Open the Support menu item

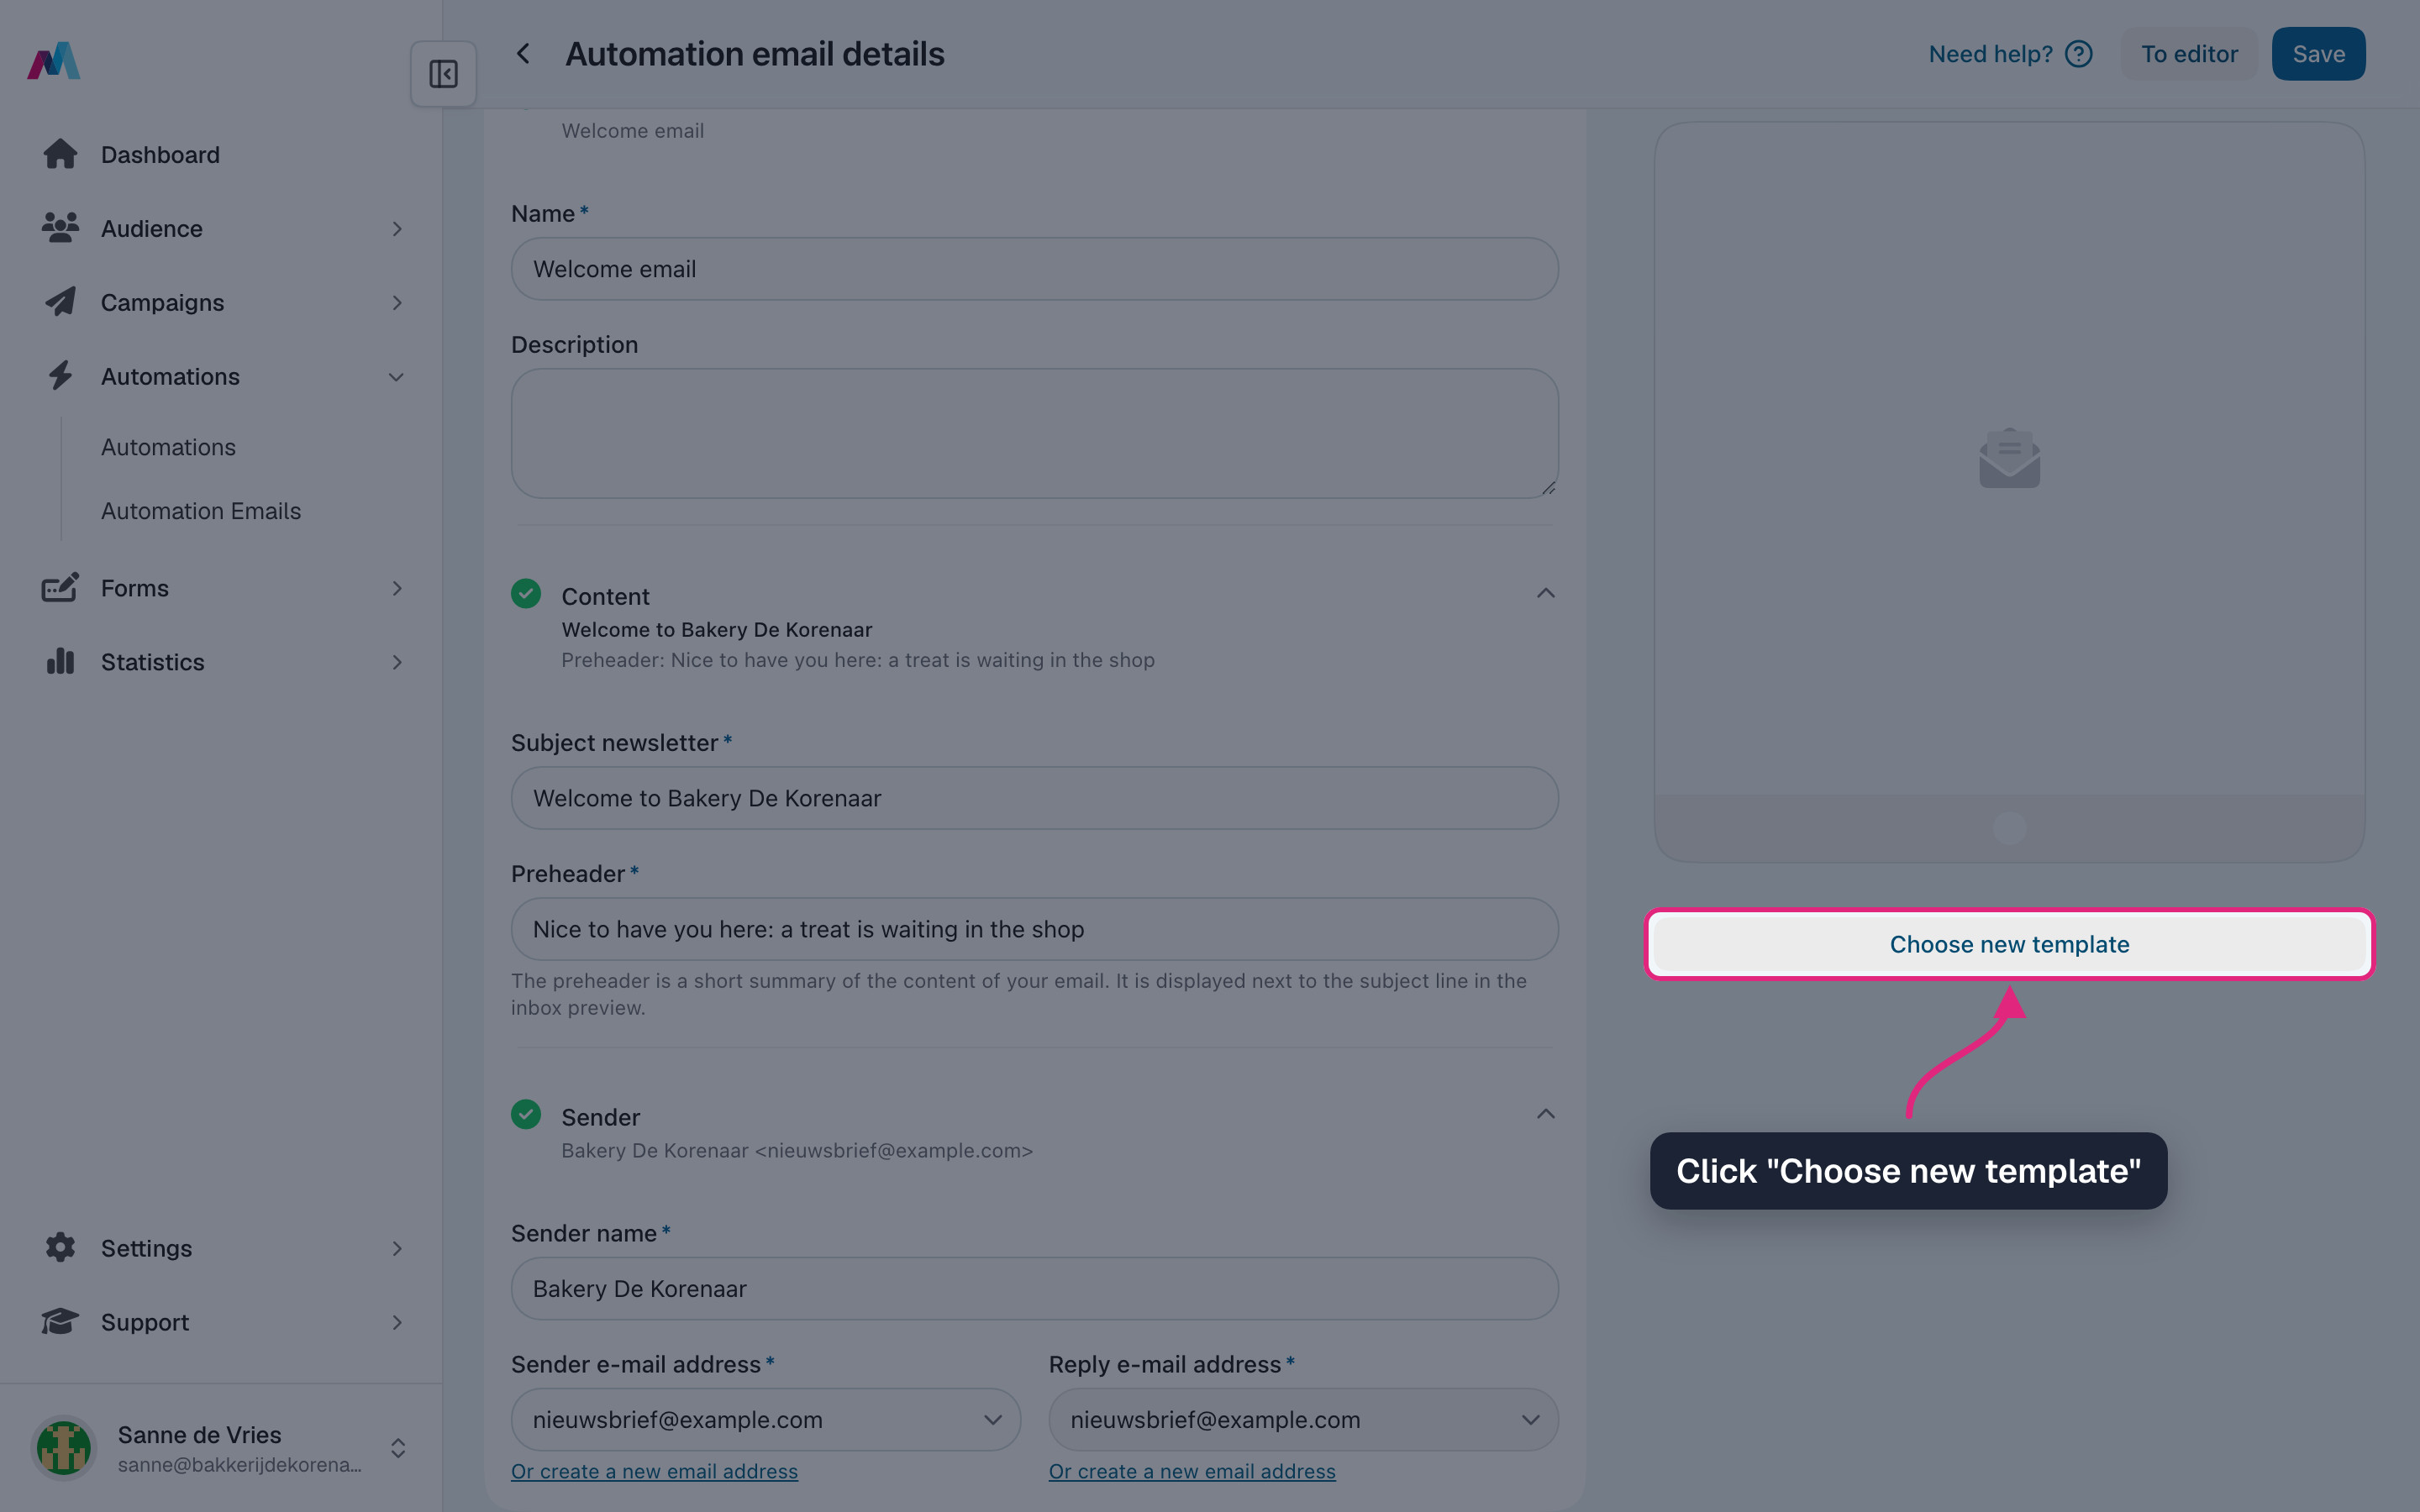(x=222, y=1322)
